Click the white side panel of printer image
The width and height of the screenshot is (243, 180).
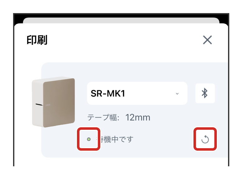37,102
